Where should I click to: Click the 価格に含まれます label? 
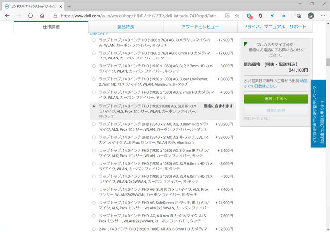(218, 106)
